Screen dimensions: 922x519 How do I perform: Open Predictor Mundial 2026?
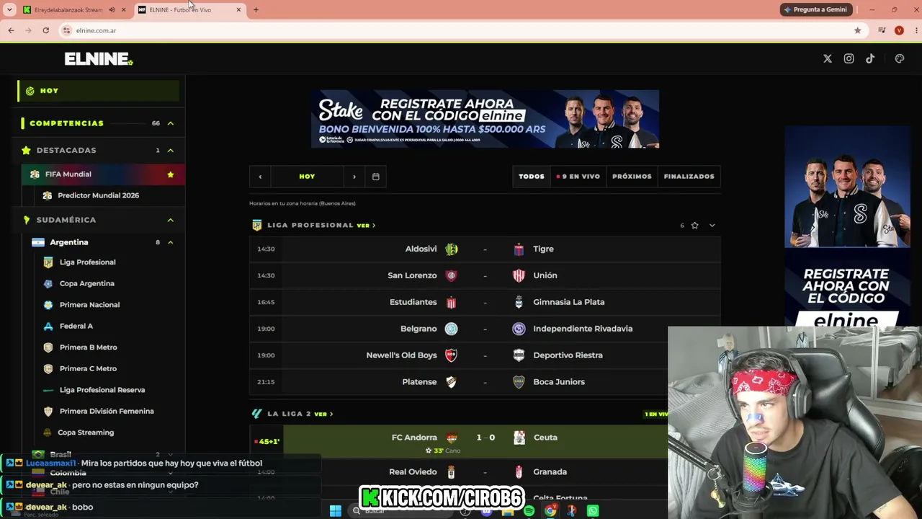98,195
